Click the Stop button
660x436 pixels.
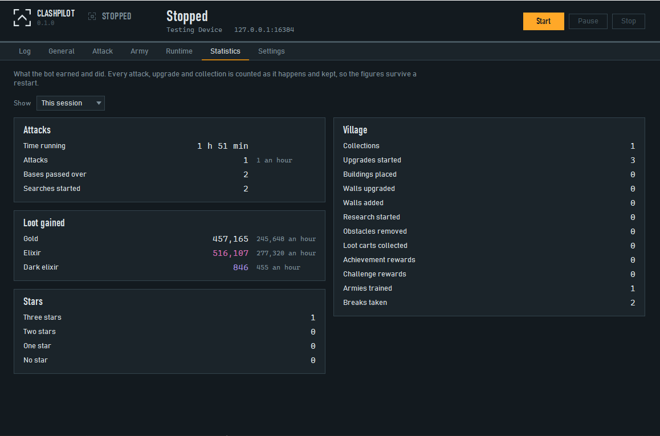[x=629, y=21]
